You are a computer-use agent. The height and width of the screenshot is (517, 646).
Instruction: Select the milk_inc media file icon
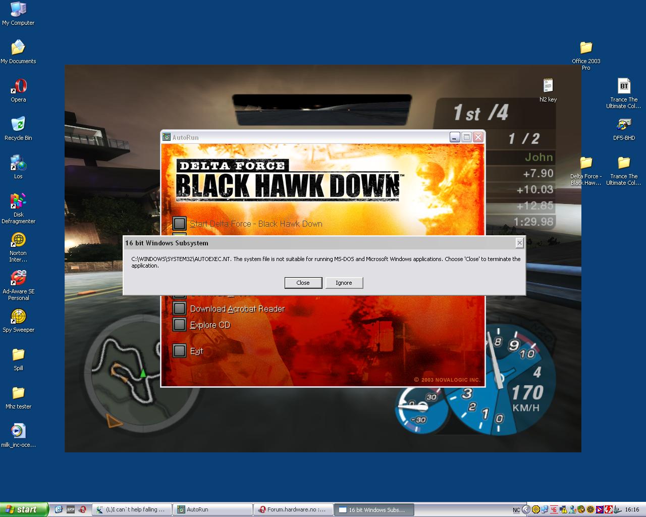pyautogui.click(x=18, y=436)
